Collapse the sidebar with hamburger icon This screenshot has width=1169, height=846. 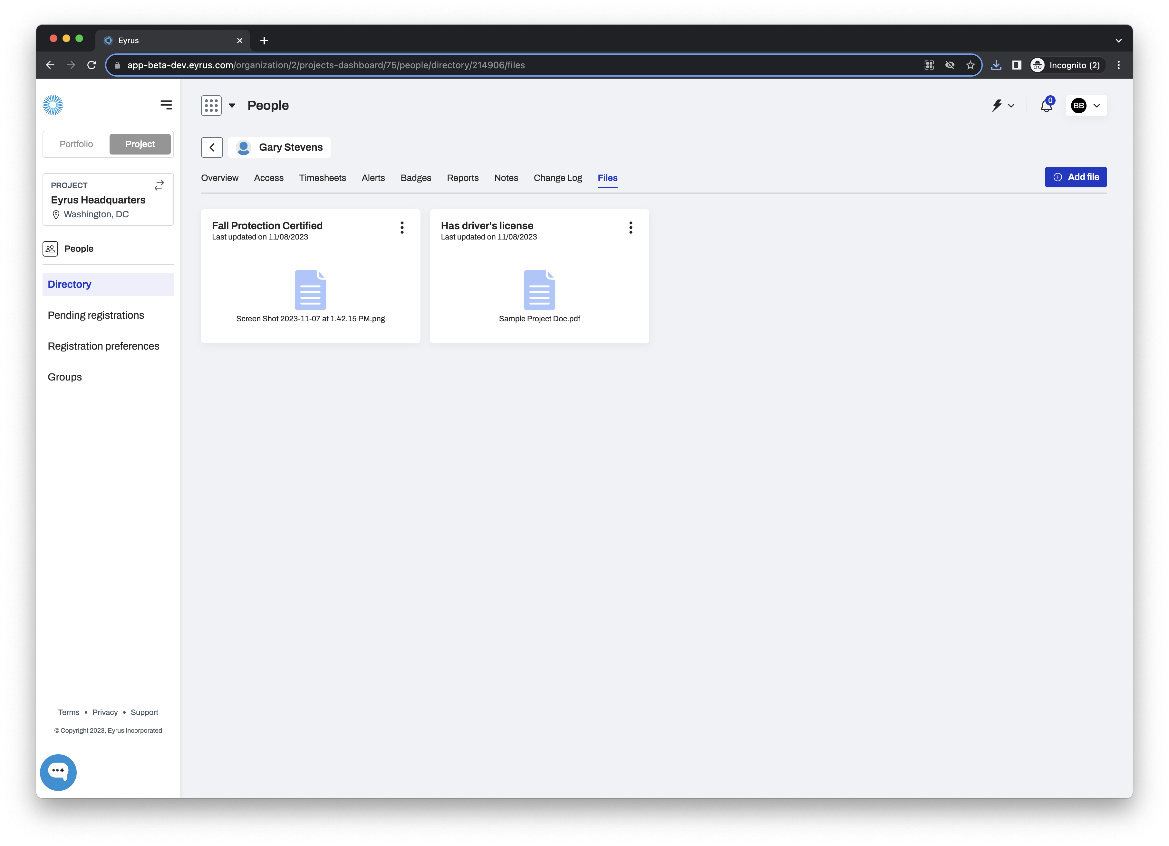[x=166, y=105]
